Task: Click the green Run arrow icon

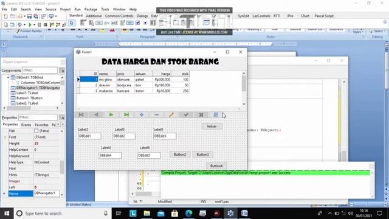Action: pos(30,24)
